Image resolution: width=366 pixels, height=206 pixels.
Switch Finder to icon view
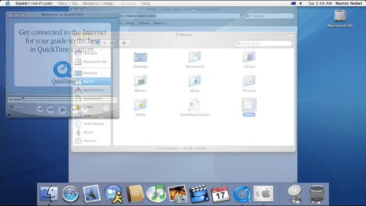98,43
